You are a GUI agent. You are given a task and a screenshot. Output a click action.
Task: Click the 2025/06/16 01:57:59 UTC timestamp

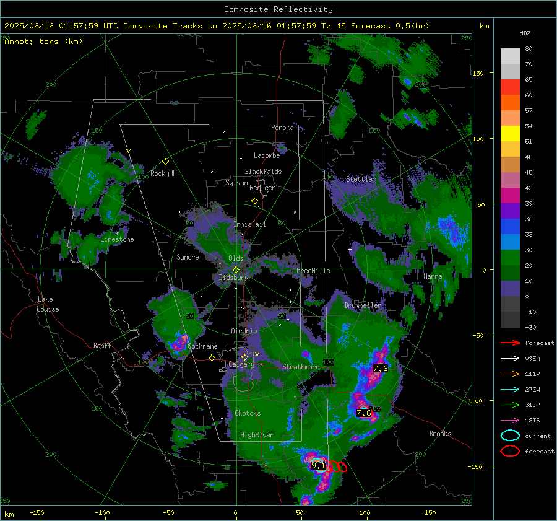[61, 26]
